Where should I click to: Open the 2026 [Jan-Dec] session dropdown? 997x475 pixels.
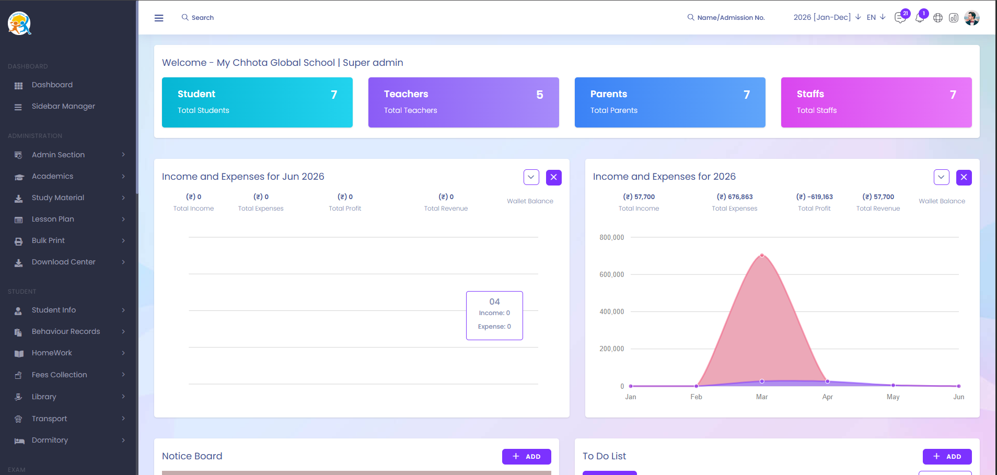tap(827, 17)
